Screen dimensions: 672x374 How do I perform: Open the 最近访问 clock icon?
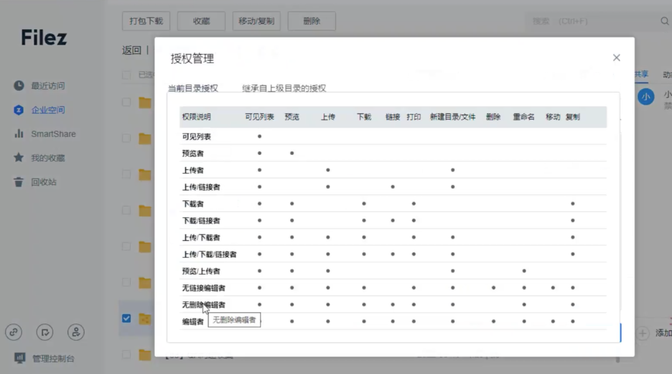[19, 86]
